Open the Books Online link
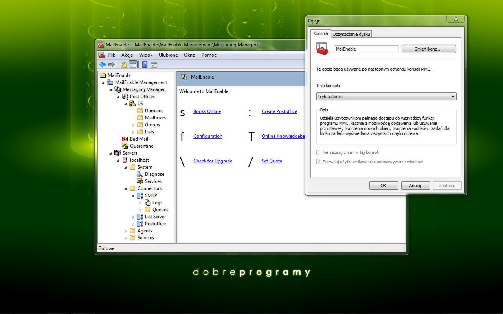The image size is (503, 314). [x=207, y=111]
